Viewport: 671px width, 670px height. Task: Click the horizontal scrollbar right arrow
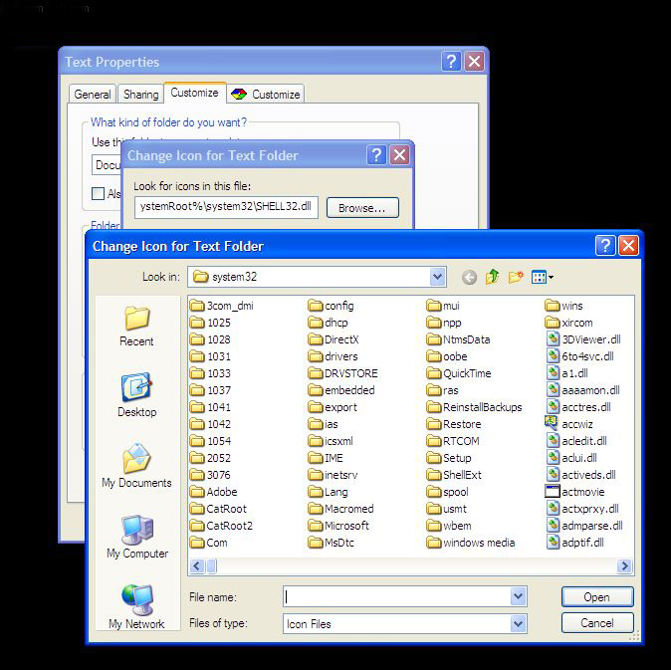(624, 566)
